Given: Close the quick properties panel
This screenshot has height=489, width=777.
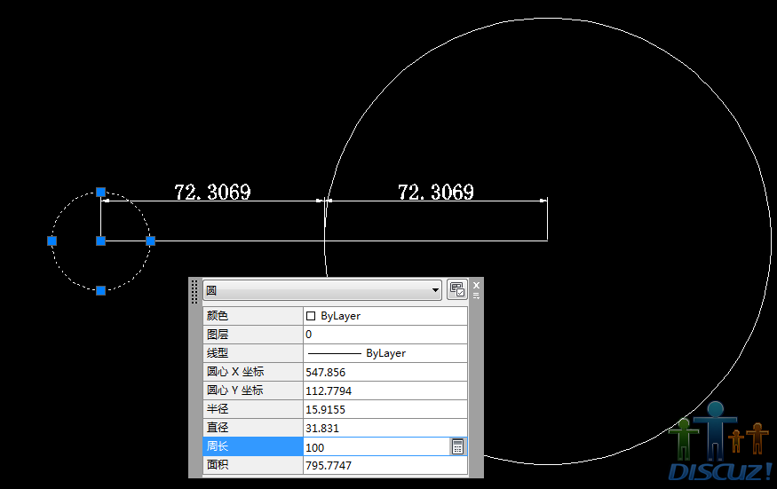Looking at the screenshot, I should pos(476,286).
